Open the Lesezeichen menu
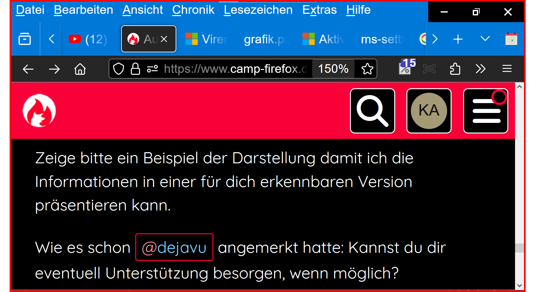The width and height of the screenshot is (541, 292). [x=258, y=10]
